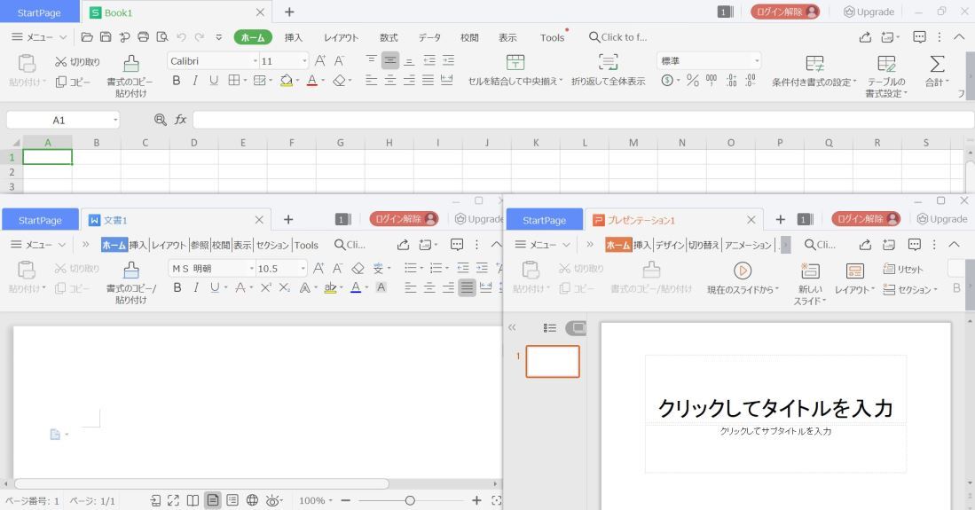Click the zoom slider handle in Writer

409,500
